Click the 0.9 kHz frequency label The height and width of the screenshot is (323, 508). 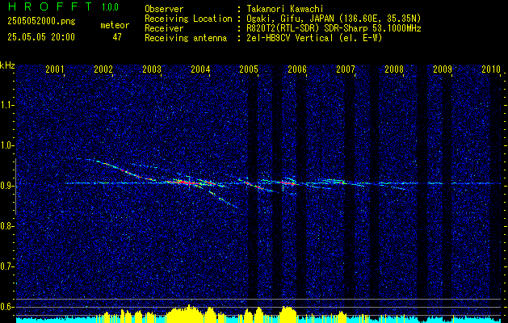(6, 186)
